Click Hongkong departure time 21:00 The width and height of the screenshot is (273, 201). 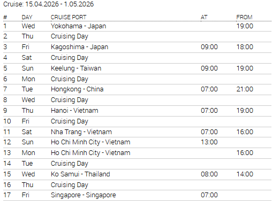(245, 89)
